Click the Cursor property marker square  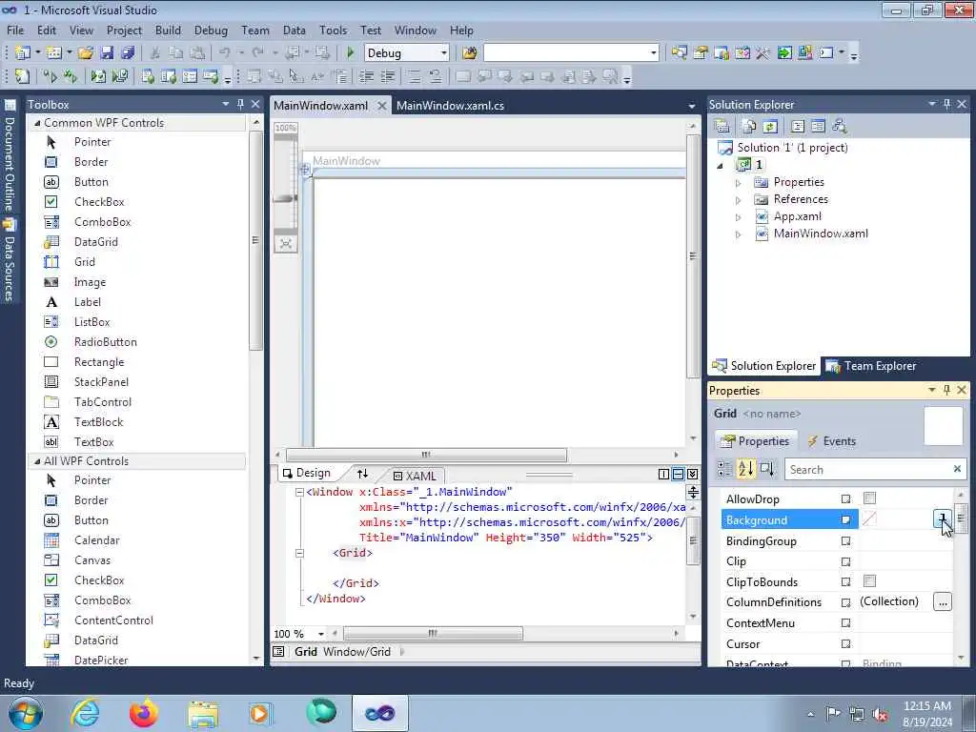(845, 644)
